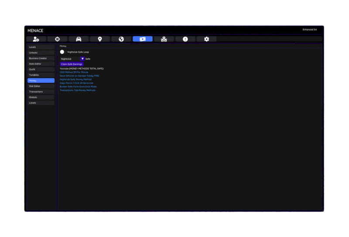
Task: Toggle the Nightclub Safe Loop switch
Action: pyautogui.click(x=62, y=52)
